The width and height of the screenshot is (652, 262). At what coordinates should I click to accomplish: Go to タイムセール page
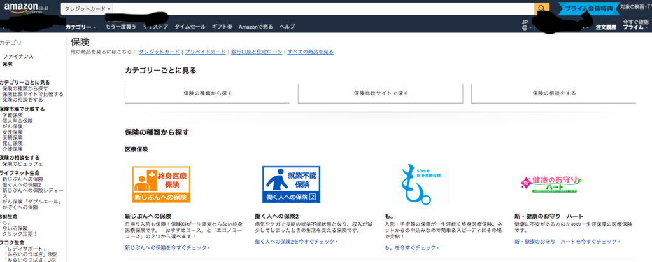[x=190, y=27]
